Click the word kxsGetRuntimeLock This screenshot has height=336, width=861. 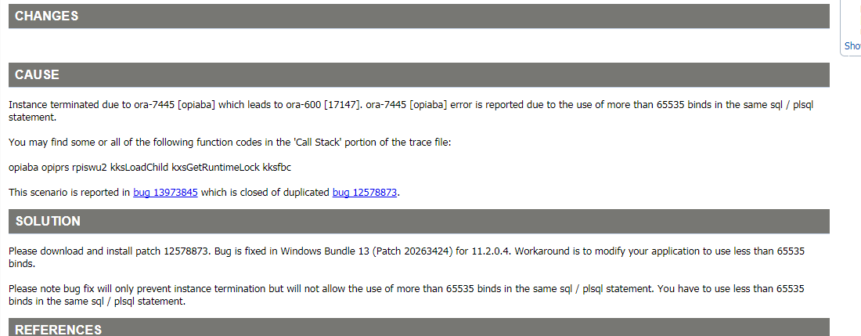pos(216,168)
